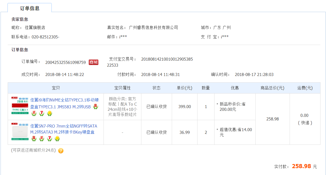This screenshot has width=326, height=175.
Task: Click the SN7-PRO white enclosure thumbnail
Action: (20, 131)
